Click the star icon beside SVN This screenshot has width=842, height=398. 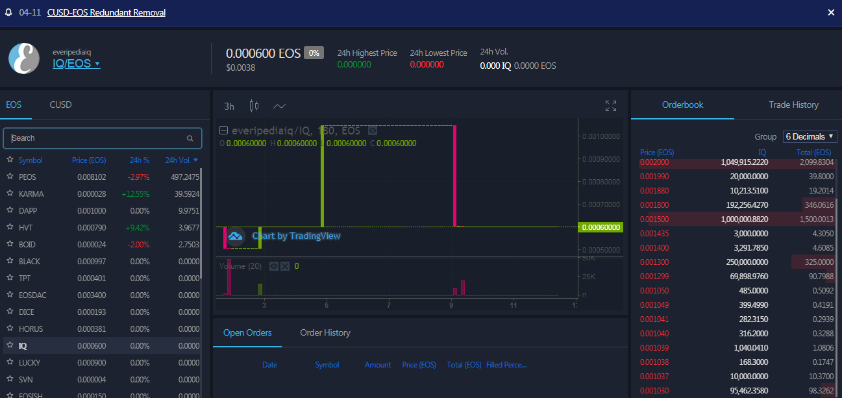10,379
